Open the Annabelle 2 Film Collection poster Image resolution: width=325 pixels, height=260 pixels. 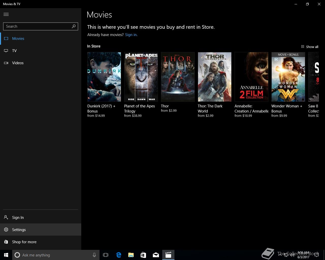(251, 77)
